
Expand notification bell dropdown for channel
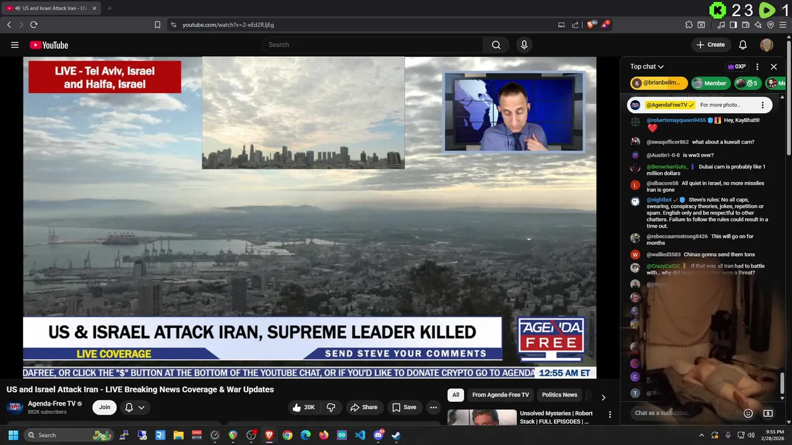[135, 407]
